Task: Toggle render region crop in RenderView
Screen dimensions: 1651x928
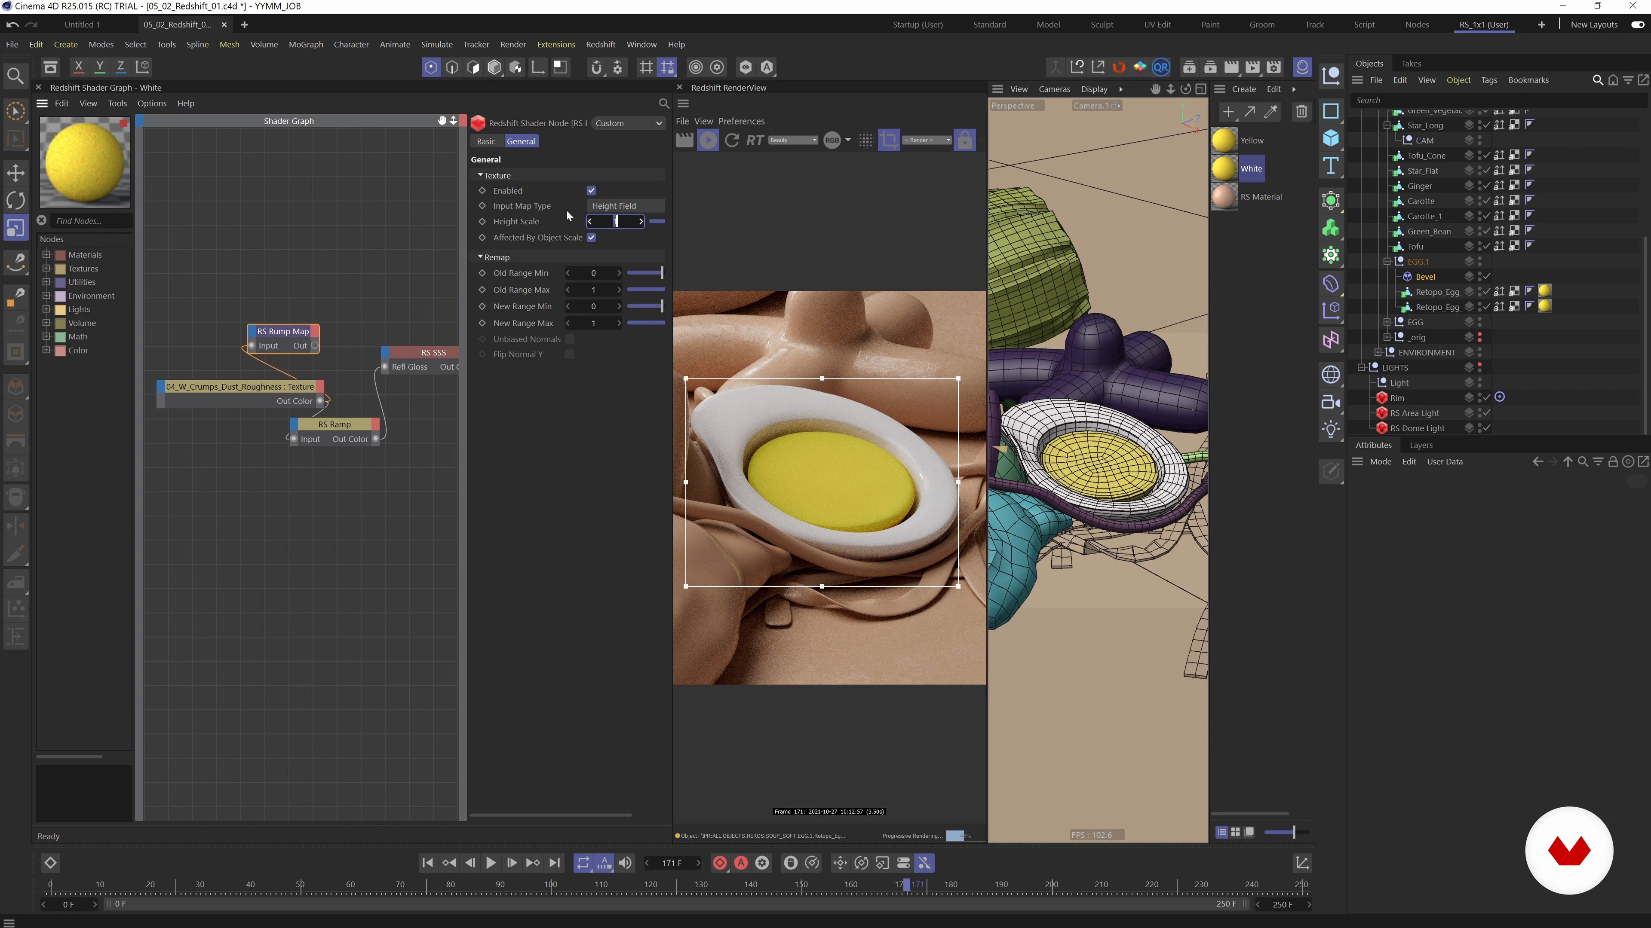Action: (889, 140)
